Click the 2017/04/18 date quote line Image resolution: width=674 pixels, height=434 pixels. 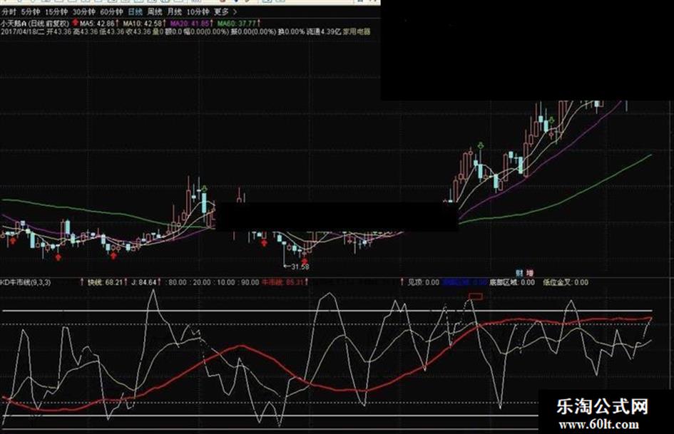(x=185, y=31)
